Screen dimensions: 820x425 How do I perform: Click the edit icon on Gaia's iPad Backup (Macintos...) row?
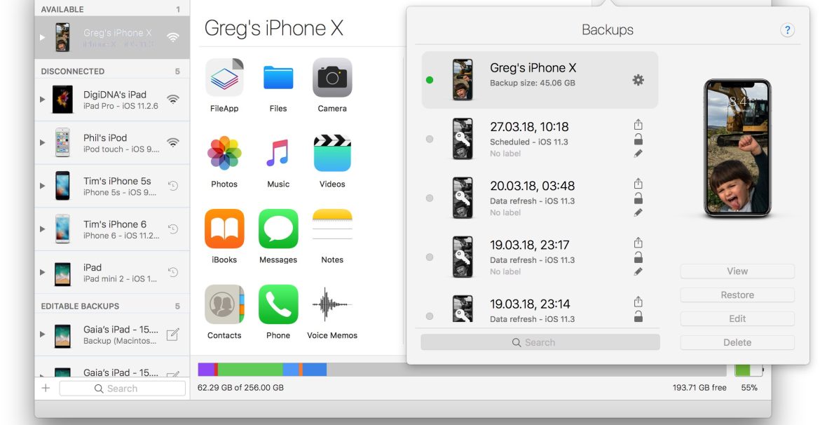tap(172, 335)
